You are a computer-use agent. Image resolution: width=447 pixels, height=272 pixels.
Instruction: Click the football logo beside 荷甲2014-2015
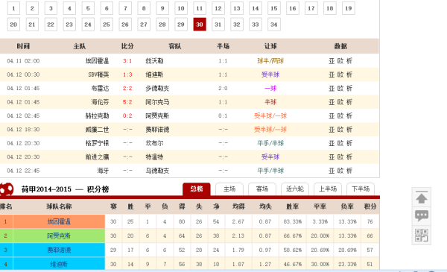(6, 189)
